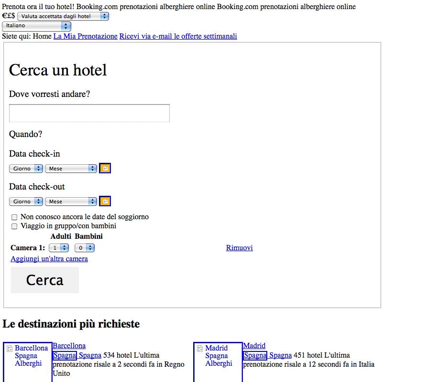Open the check-out date calendar icon
This screenshot has height=382, width=427.
(x=105, y=201)
